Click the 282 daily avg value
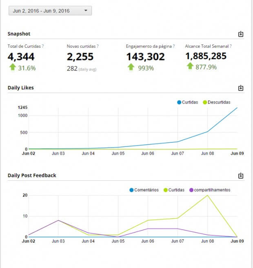Screen dimensions: 253x268 point(72,69)
